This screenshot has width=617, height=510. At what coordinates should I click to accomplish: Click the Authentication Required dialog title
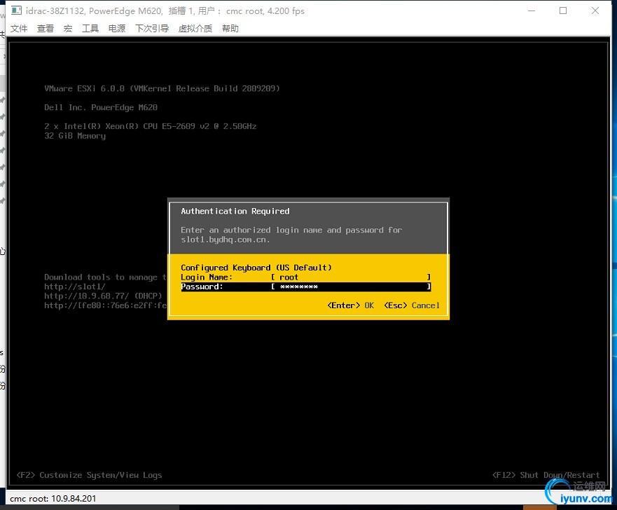tap(235, 212)
